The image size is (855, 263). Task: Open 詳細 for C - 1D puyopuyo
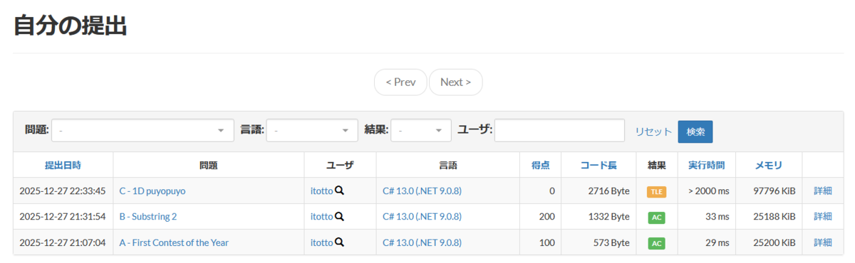coord(823,190)
